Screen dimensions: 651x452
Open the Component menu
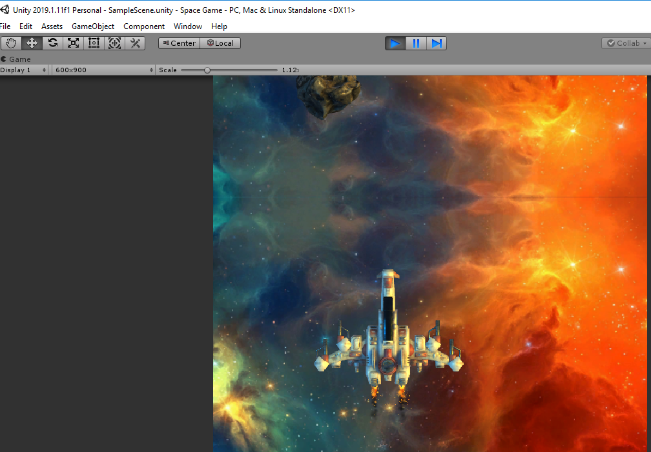pyautogui.click(x=144, y=26)
